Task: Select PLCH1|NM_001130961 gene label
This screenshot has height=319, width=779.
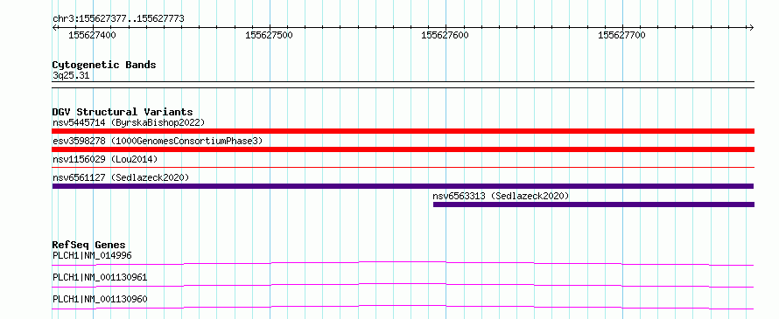Action: point(100,277)
